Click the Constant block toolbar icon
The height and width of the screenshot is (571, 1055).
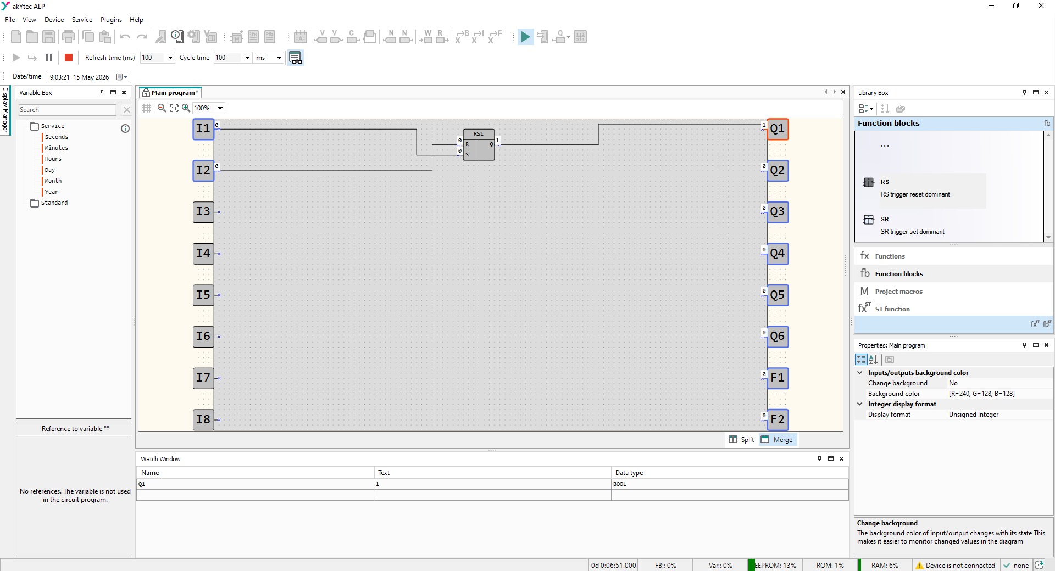click(353, 37)
